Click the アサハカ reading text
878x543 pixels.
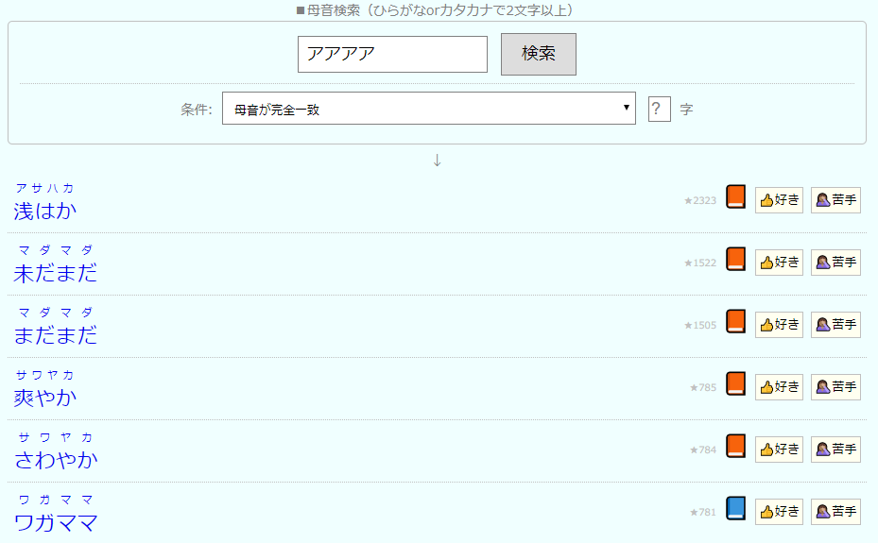click(x=44, y=188)
